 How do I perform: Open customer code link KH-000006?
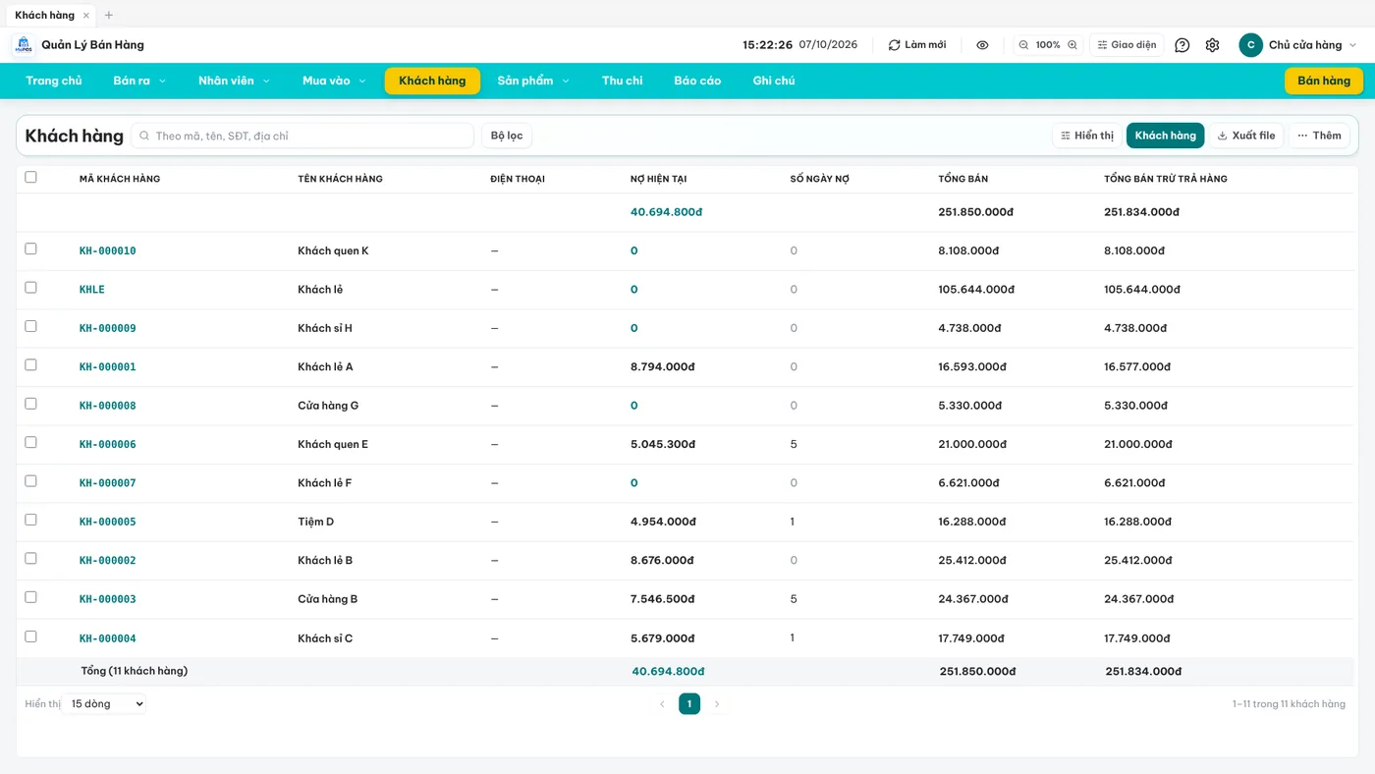click(108, 444)
